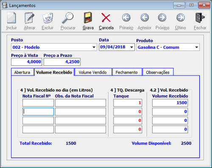
Task: Open the Data date picker dropdown
Action: (x=131, y=47)
